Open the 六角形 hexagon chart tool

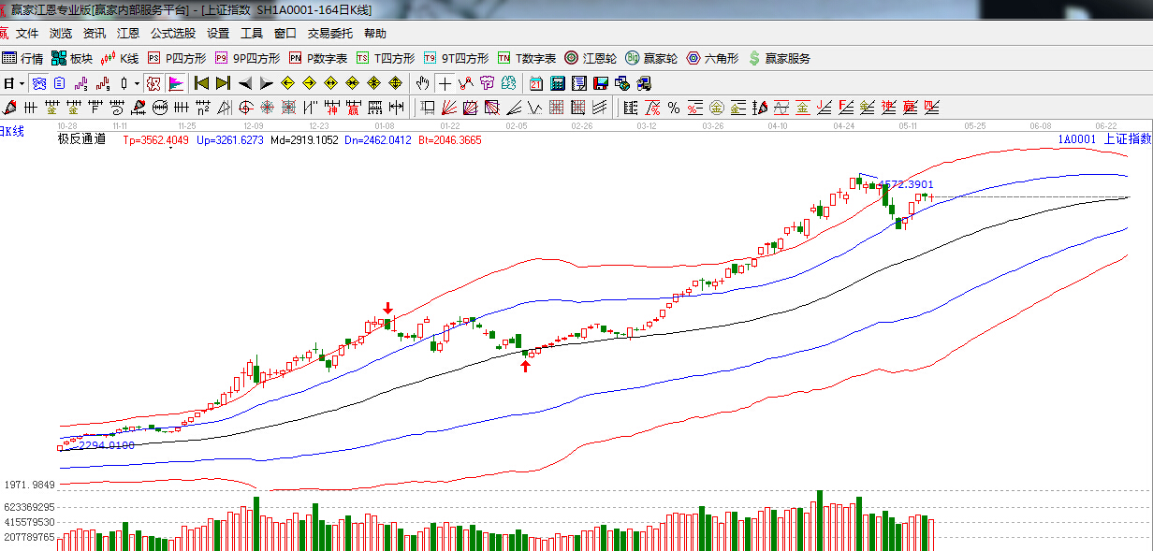click(712, 58)
